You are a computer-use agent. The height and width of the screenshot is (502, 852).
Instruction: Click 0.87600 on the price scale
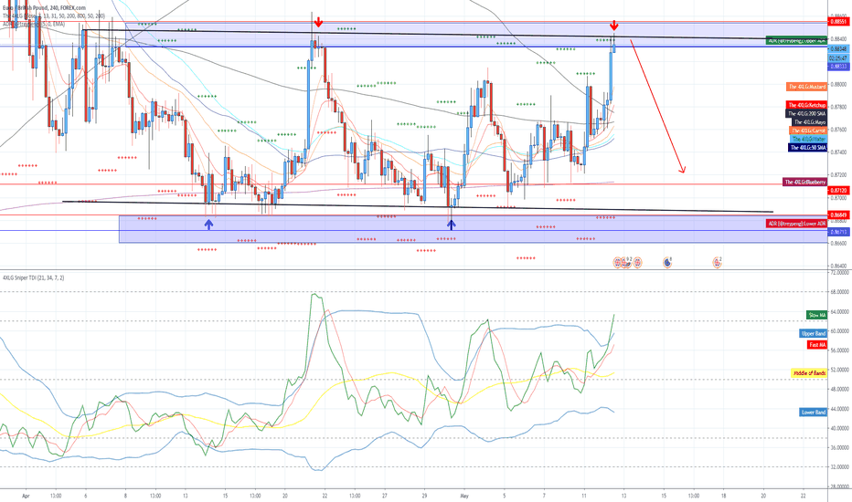tap(839, 130)
